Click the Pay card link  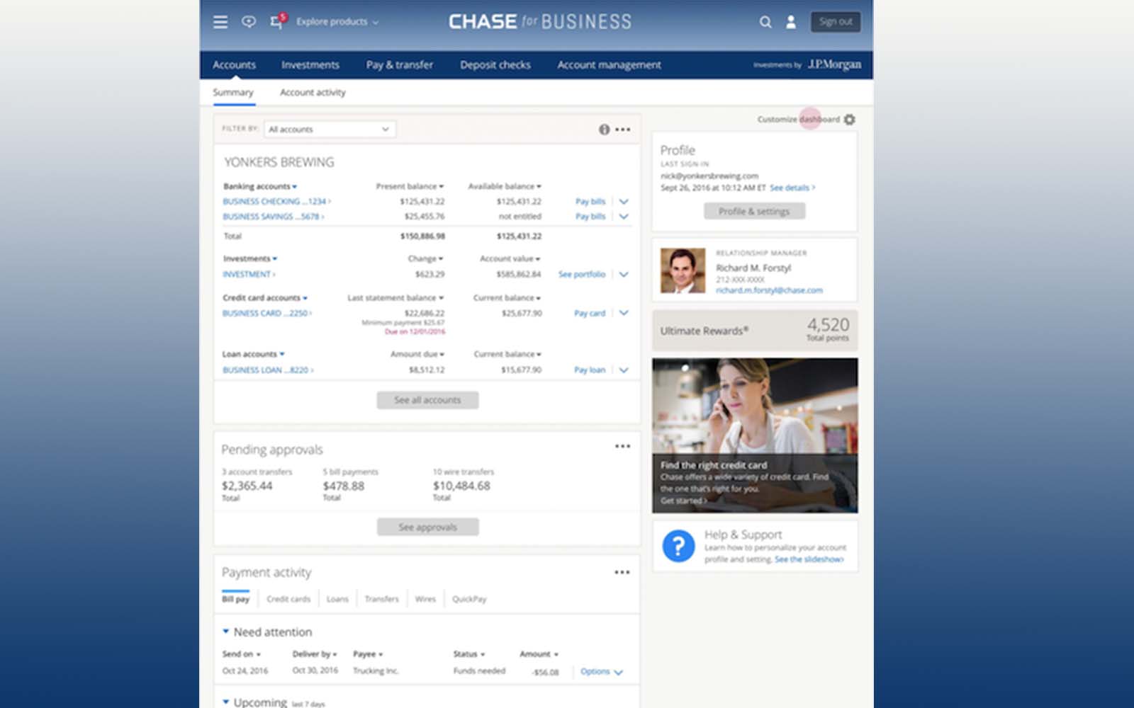590,313
